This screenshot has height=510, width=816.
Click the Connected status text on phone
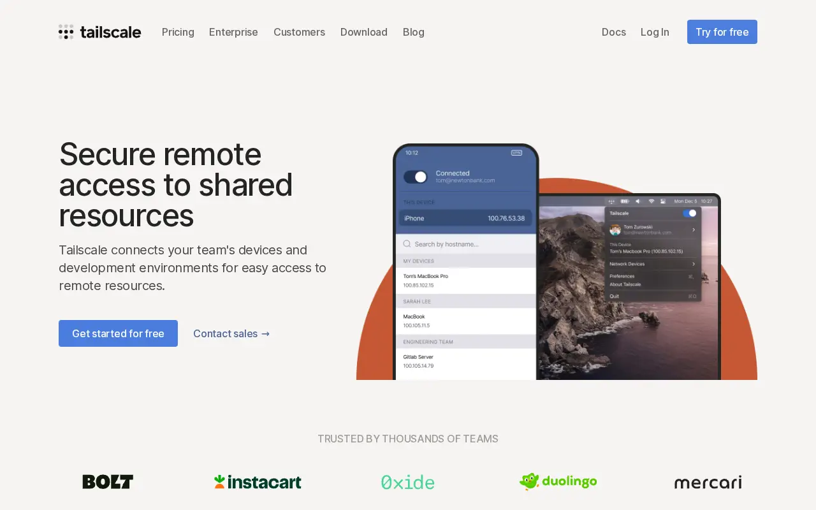click(x=453, y=173)
